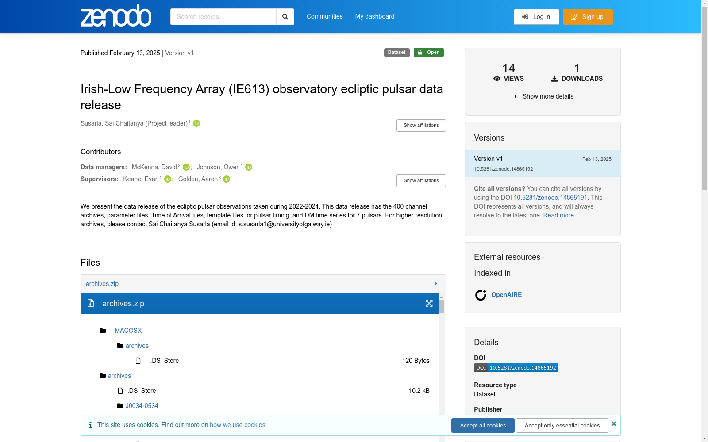This screenshot has width=708, height=442.
Task: Open the __MACOSX folder in tree
Action: 125,331
